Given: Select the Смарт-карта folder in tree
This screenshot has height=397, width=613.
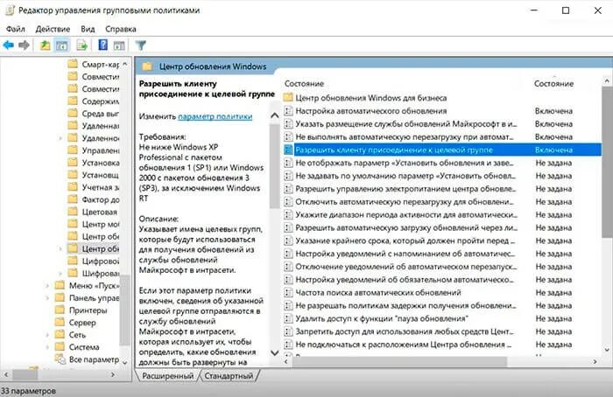Looking at the screenshot, I should (x=94, y=64).
